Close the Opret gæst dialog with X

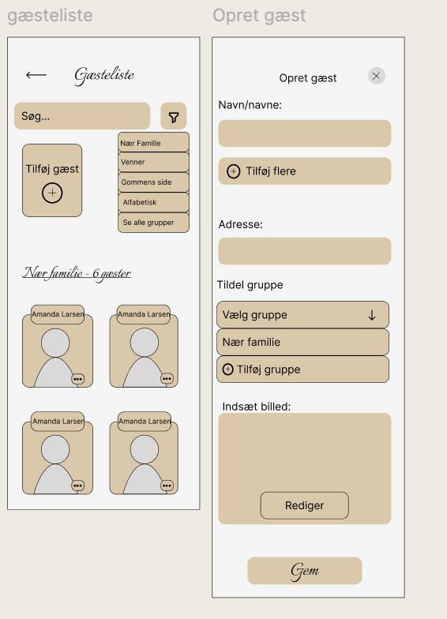click(376, 76)
